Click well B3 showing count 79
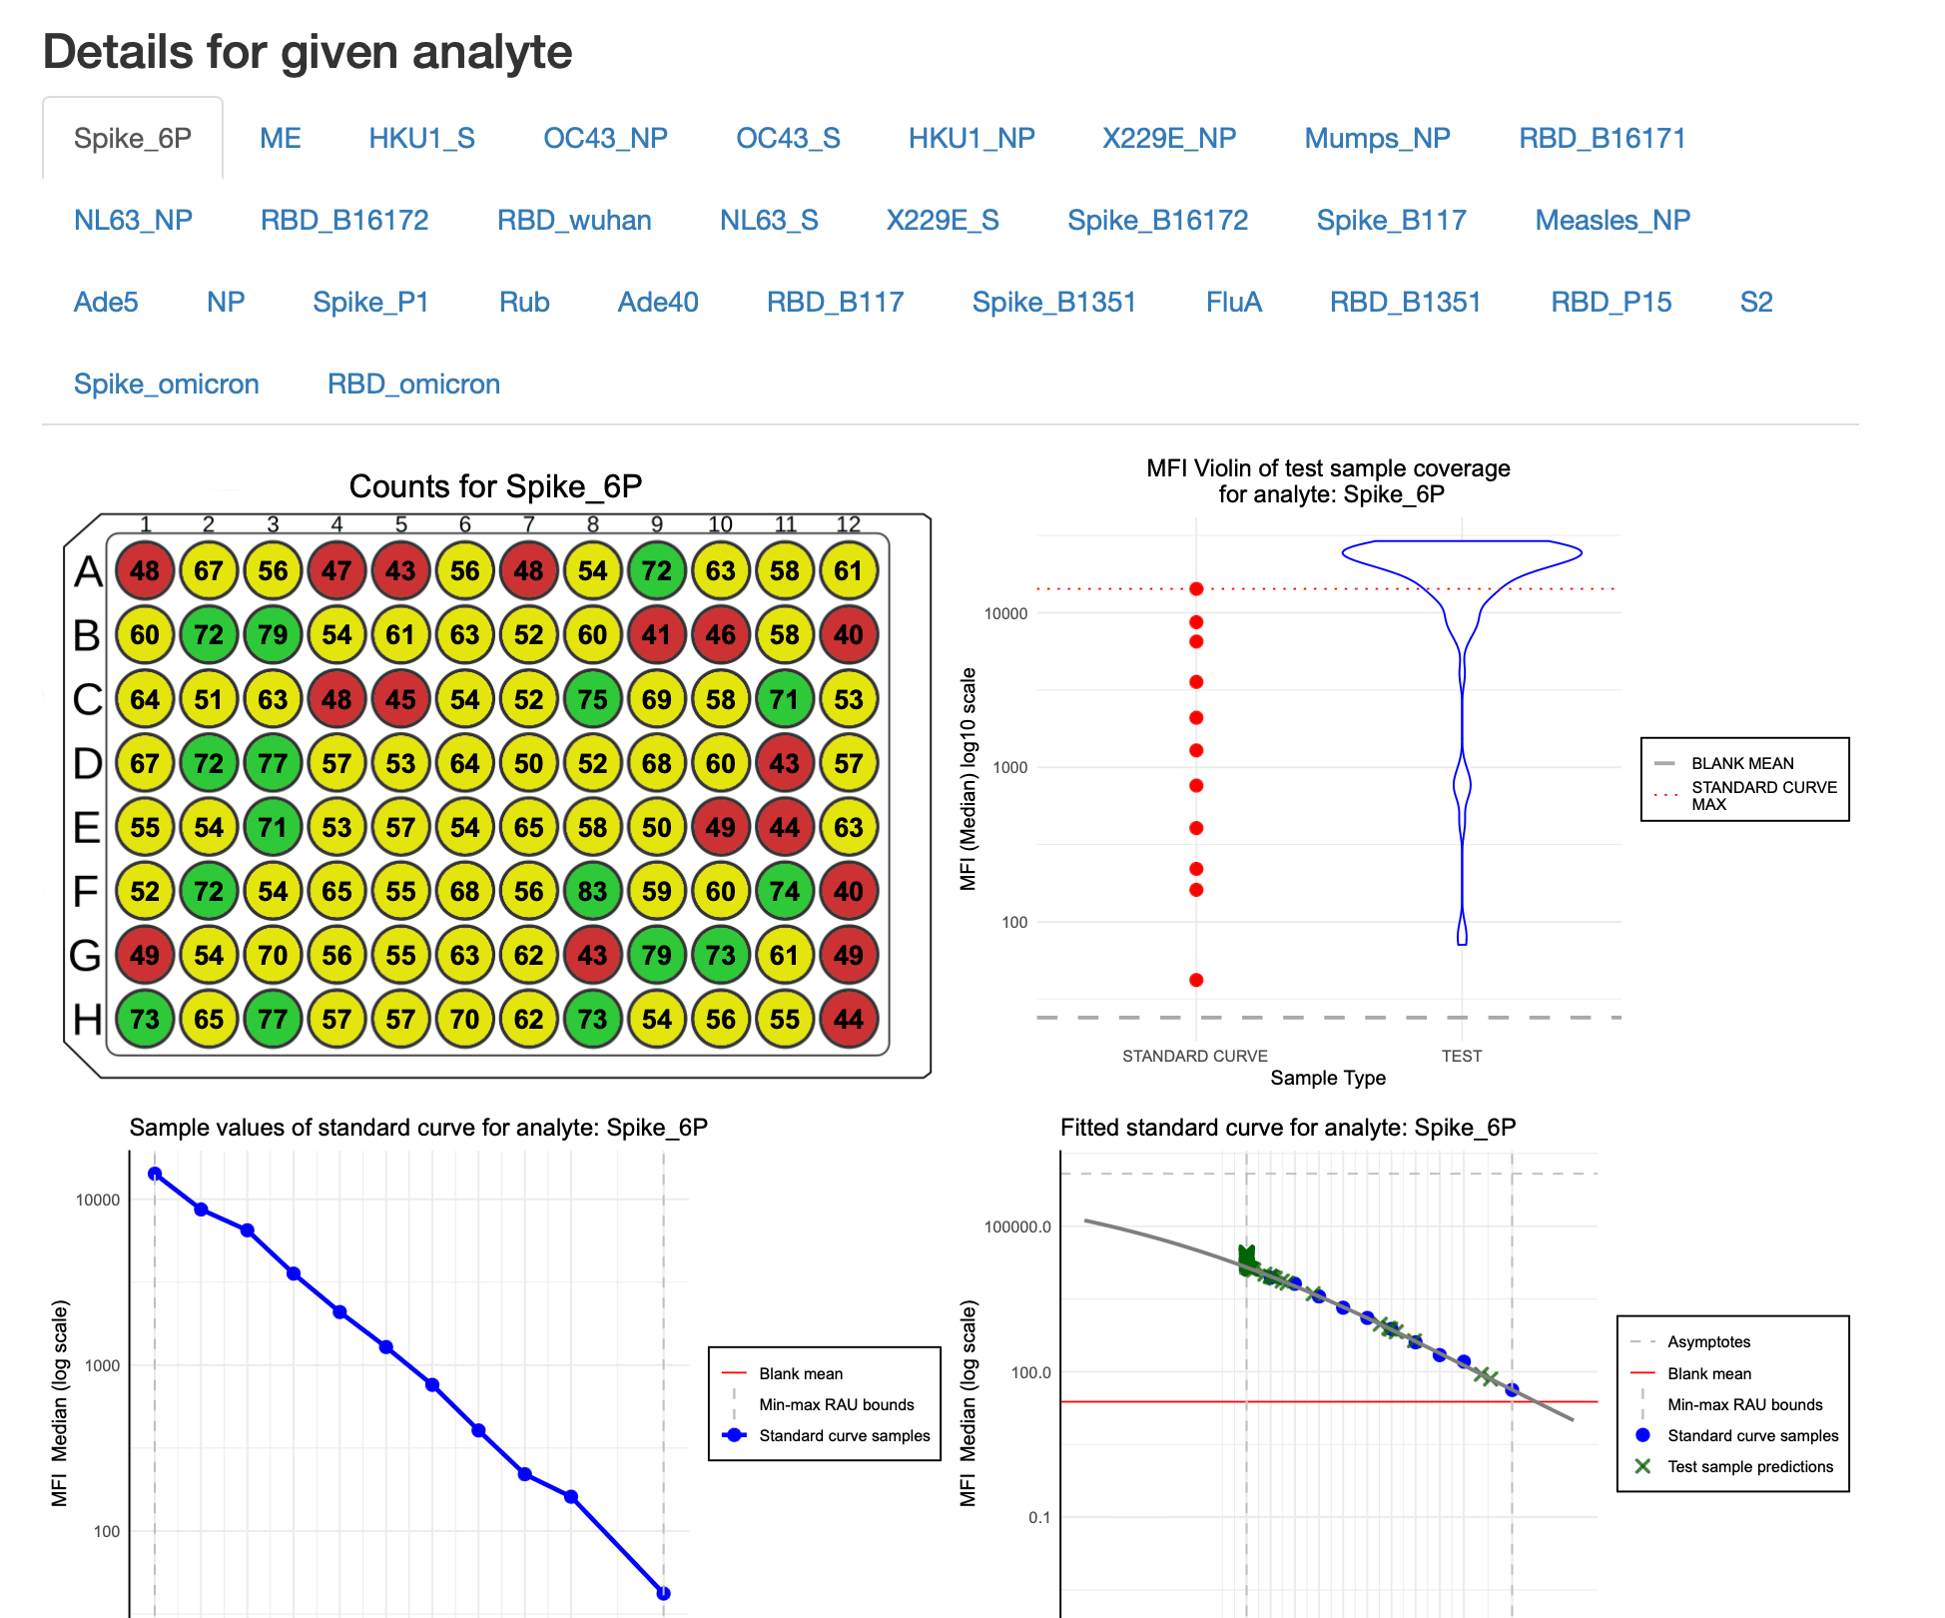1945x1618 pixels. [273, 635]
